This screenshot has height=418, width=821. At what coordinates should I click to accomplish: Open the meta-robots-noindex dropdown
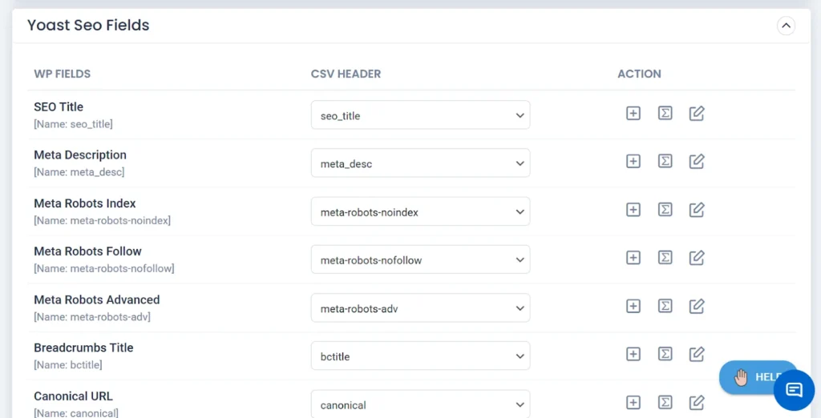pos(420,211)
